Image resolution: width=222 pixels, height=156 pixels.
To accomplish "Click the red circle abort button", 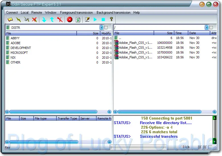I will pos(70,20).
